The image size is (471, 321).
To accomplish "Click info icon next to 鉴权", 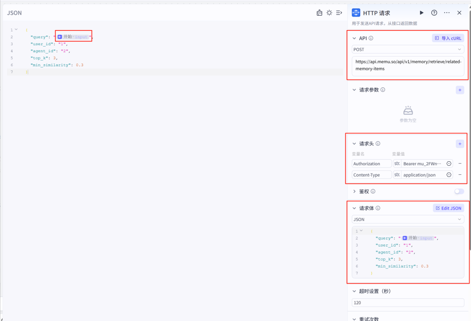I will (373, 191).
